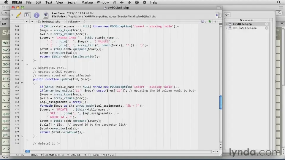Open the Clippings menu icon
This screenshot has width=285, height=160.
coord(129,2)
